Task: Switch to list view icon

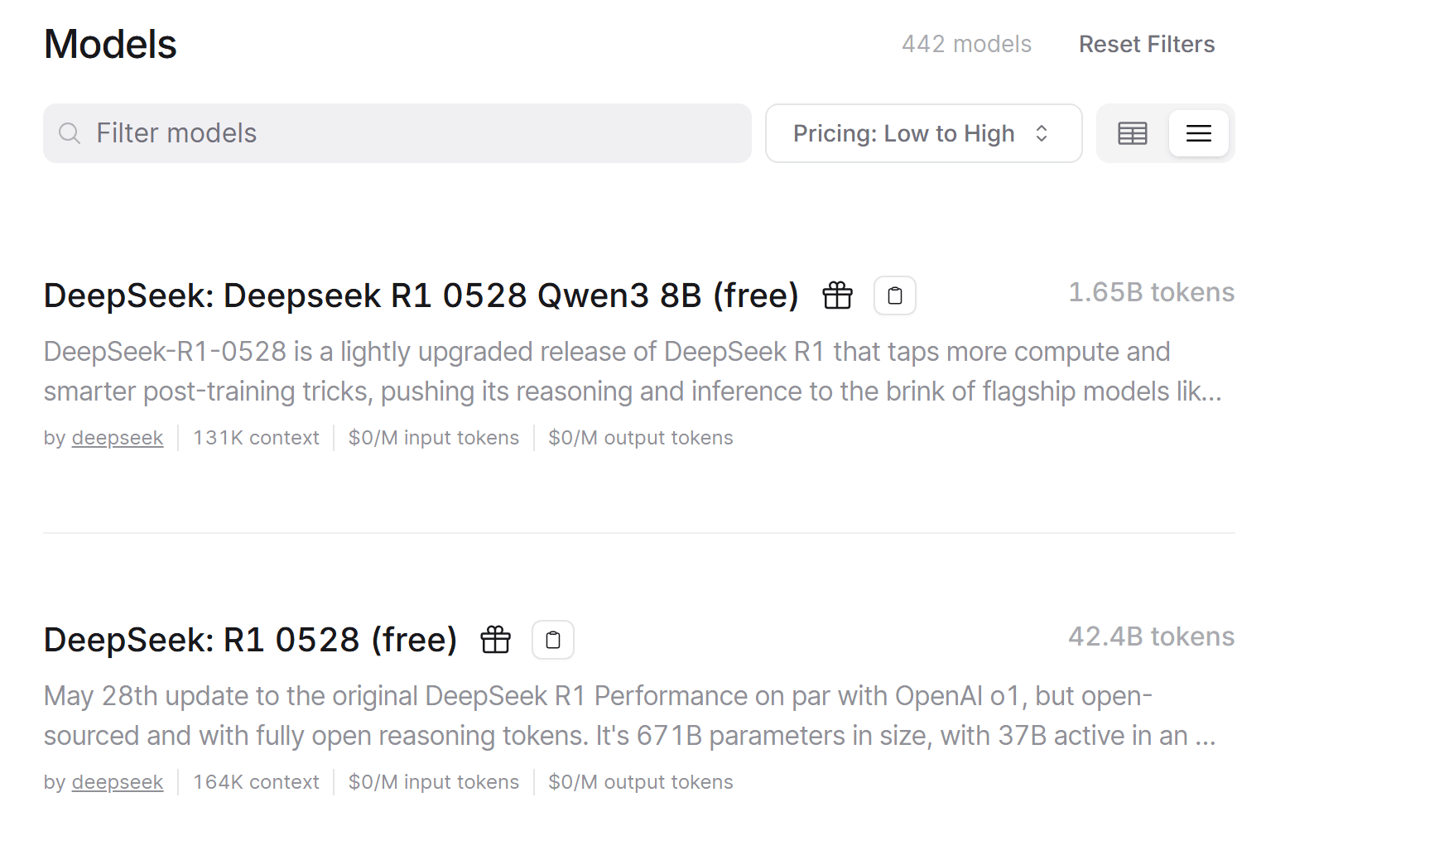Action: click(1198, 133)
